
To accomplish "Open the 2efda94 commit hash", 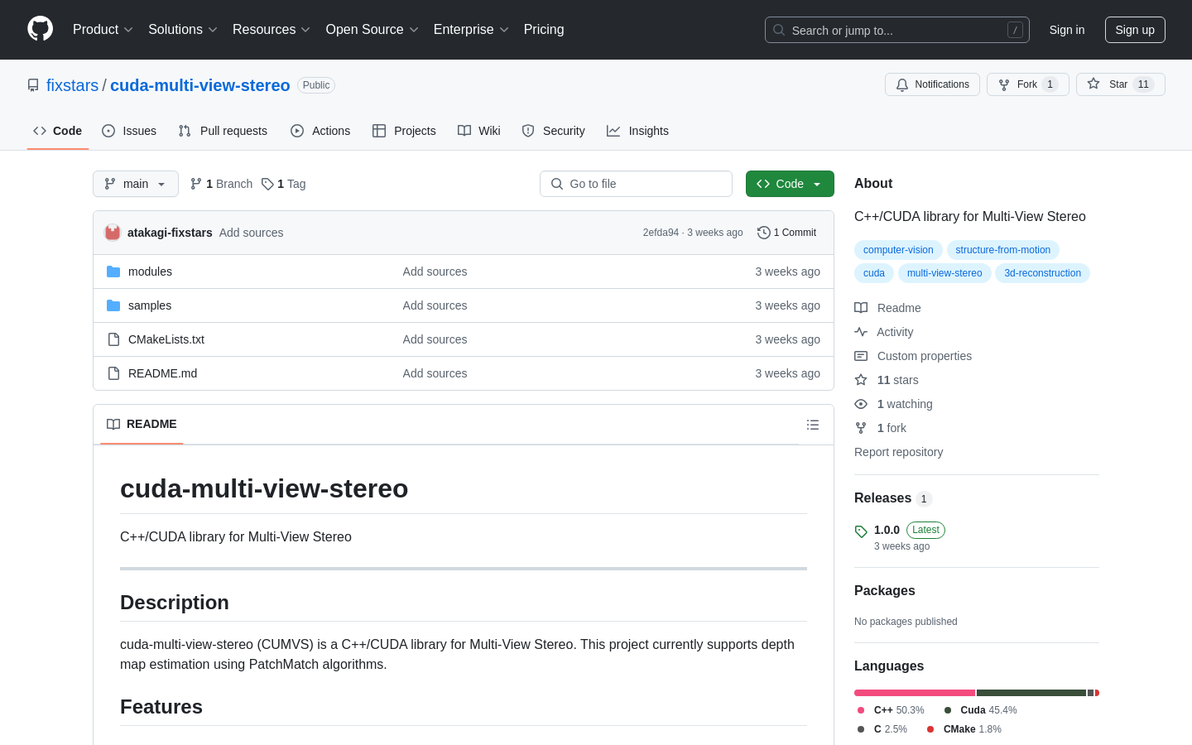I will 661,233.
